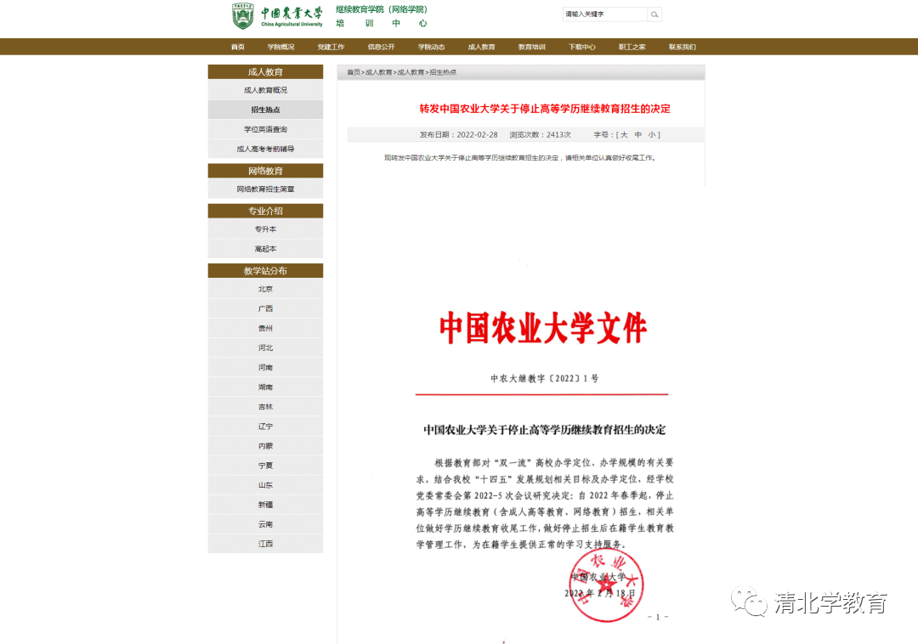
Task: Click the sidebar header 专业介绍
Action: click(x=265, y=211)
